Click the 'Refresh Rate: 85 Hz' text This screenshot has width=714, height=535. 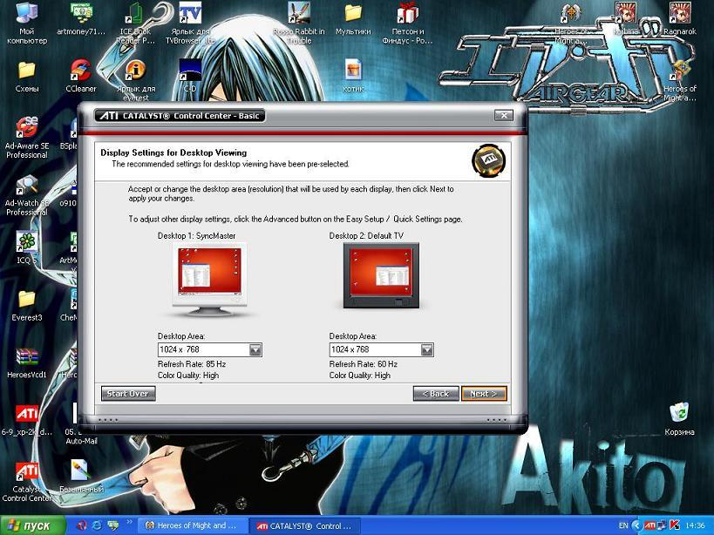[x=192, y=364]
